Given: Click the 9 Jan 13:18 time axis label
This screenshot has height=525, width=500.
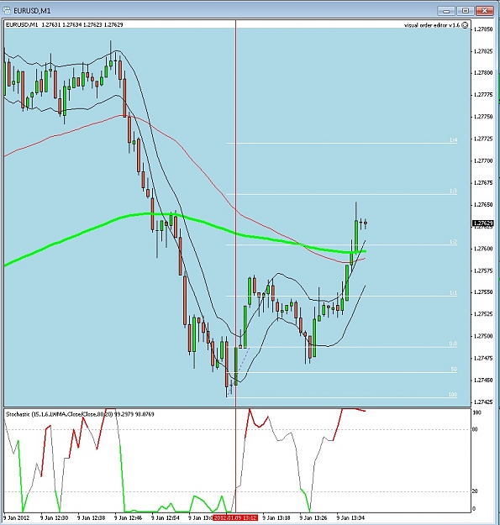Looking at the screenshot, I should pos(276,517).
